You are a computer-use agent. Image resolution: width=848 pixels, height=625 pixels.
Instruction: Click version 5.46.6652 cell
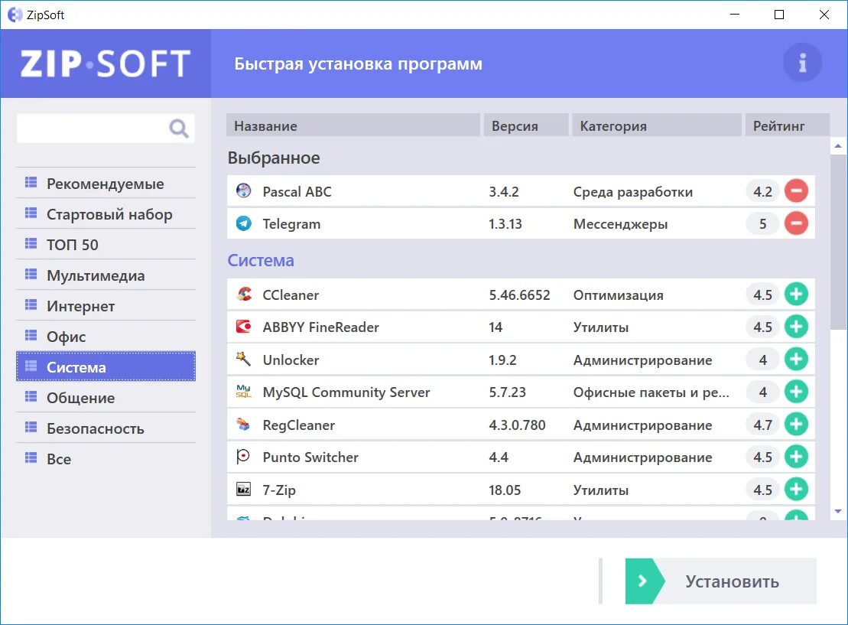click(519, 295)
